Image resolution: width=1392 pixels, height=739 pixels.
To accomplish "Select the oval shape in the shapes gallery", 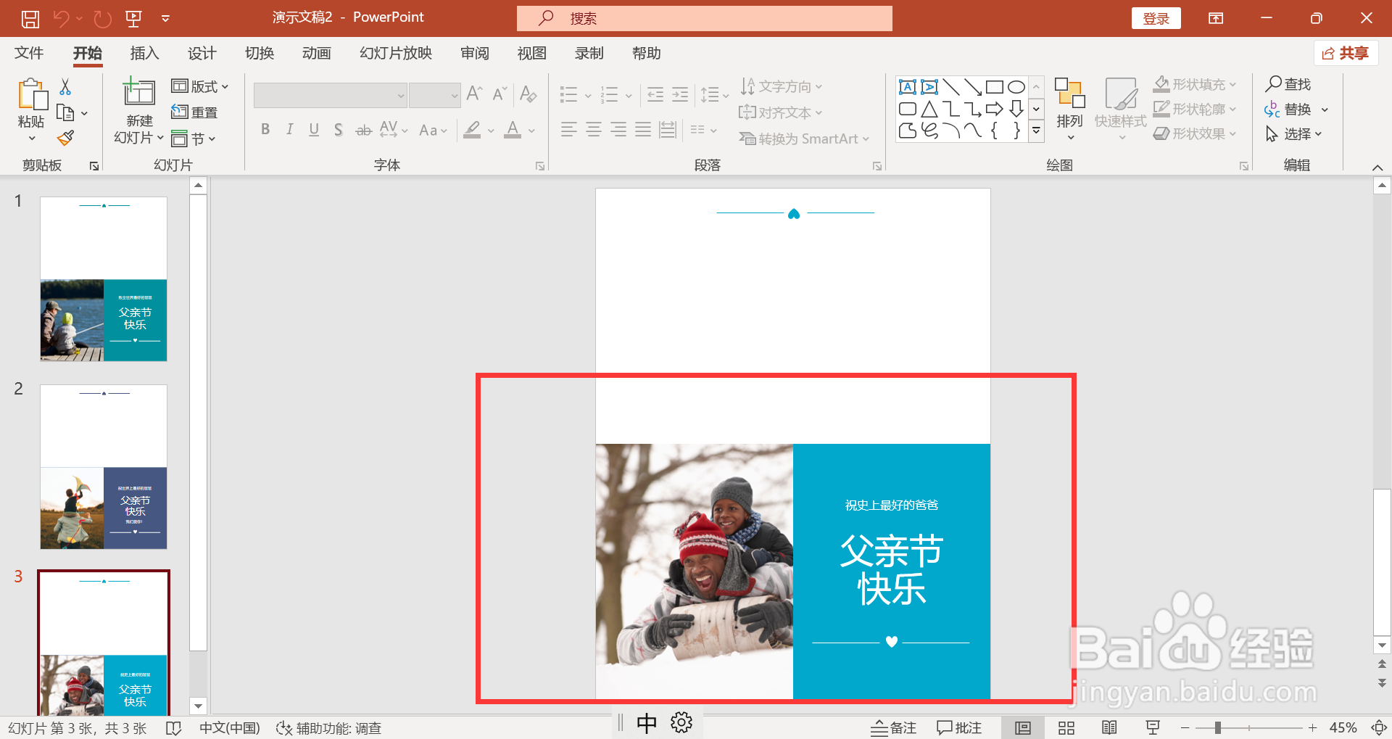I will [x=1016, y=87].
